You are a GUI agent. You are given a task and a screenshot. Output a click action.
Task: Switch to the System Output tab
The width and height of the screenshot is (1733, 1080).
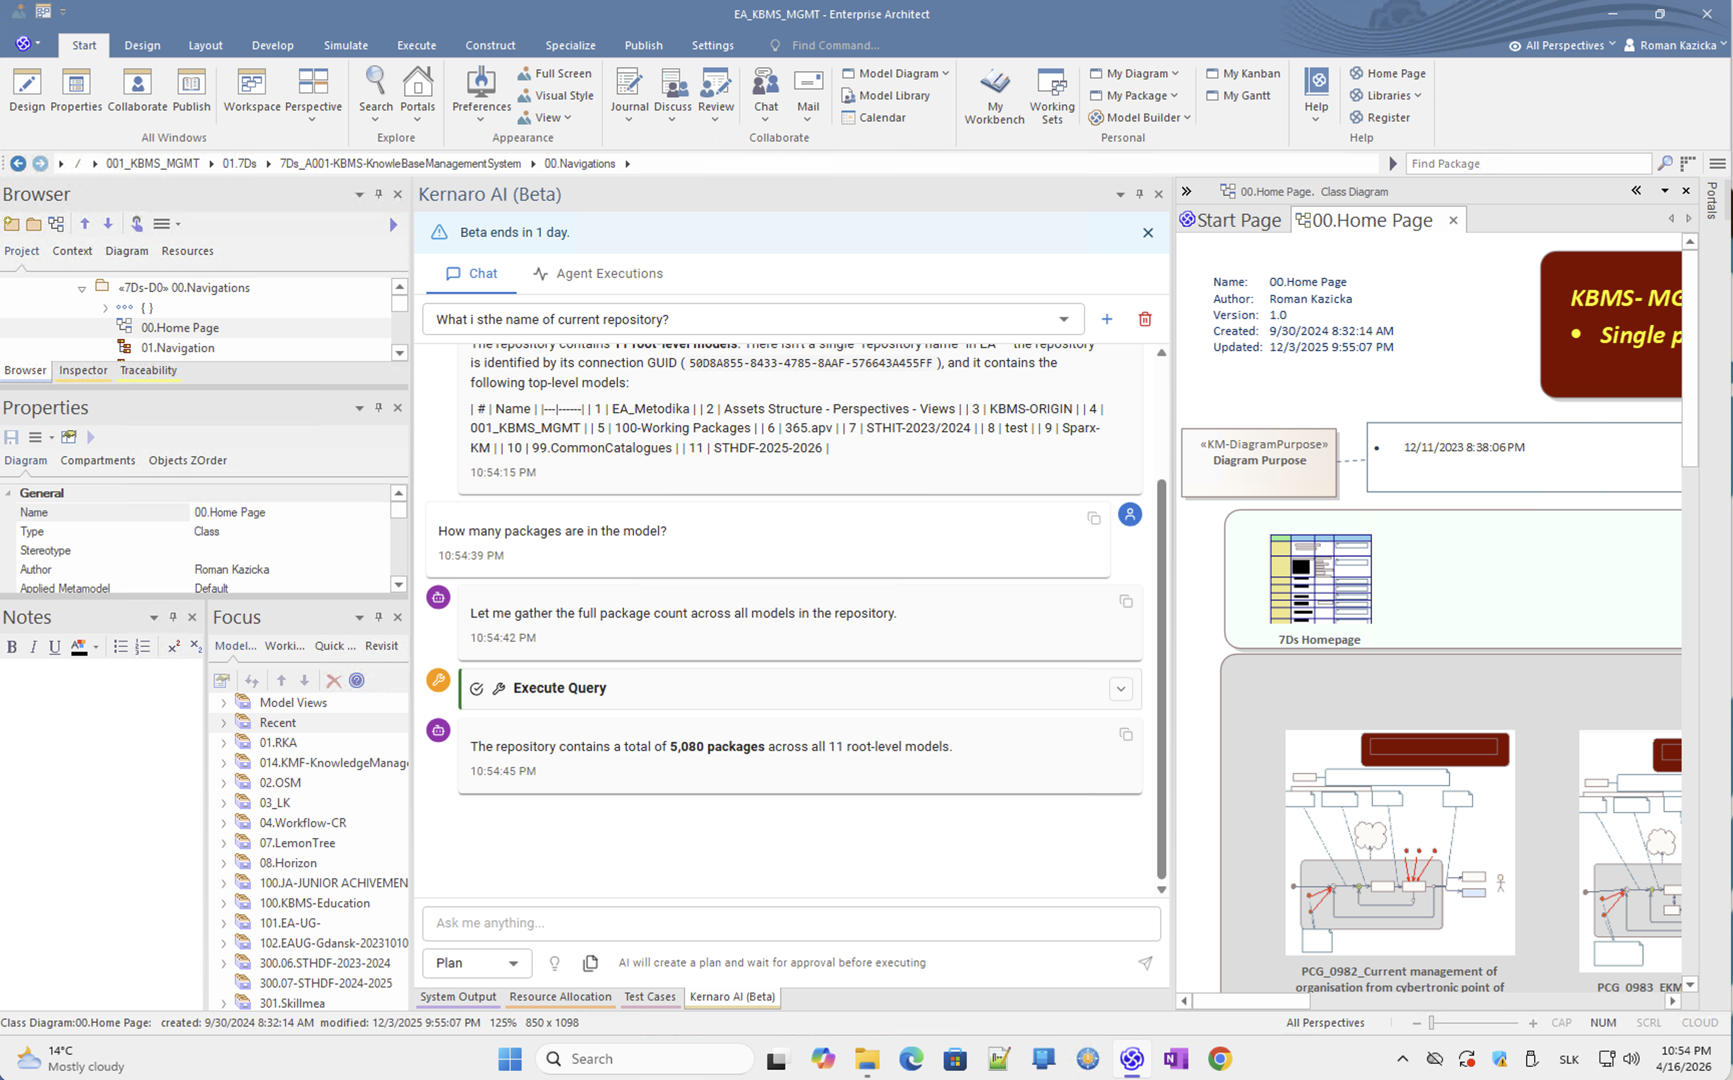pyautogui.click(x=457, y=996)
